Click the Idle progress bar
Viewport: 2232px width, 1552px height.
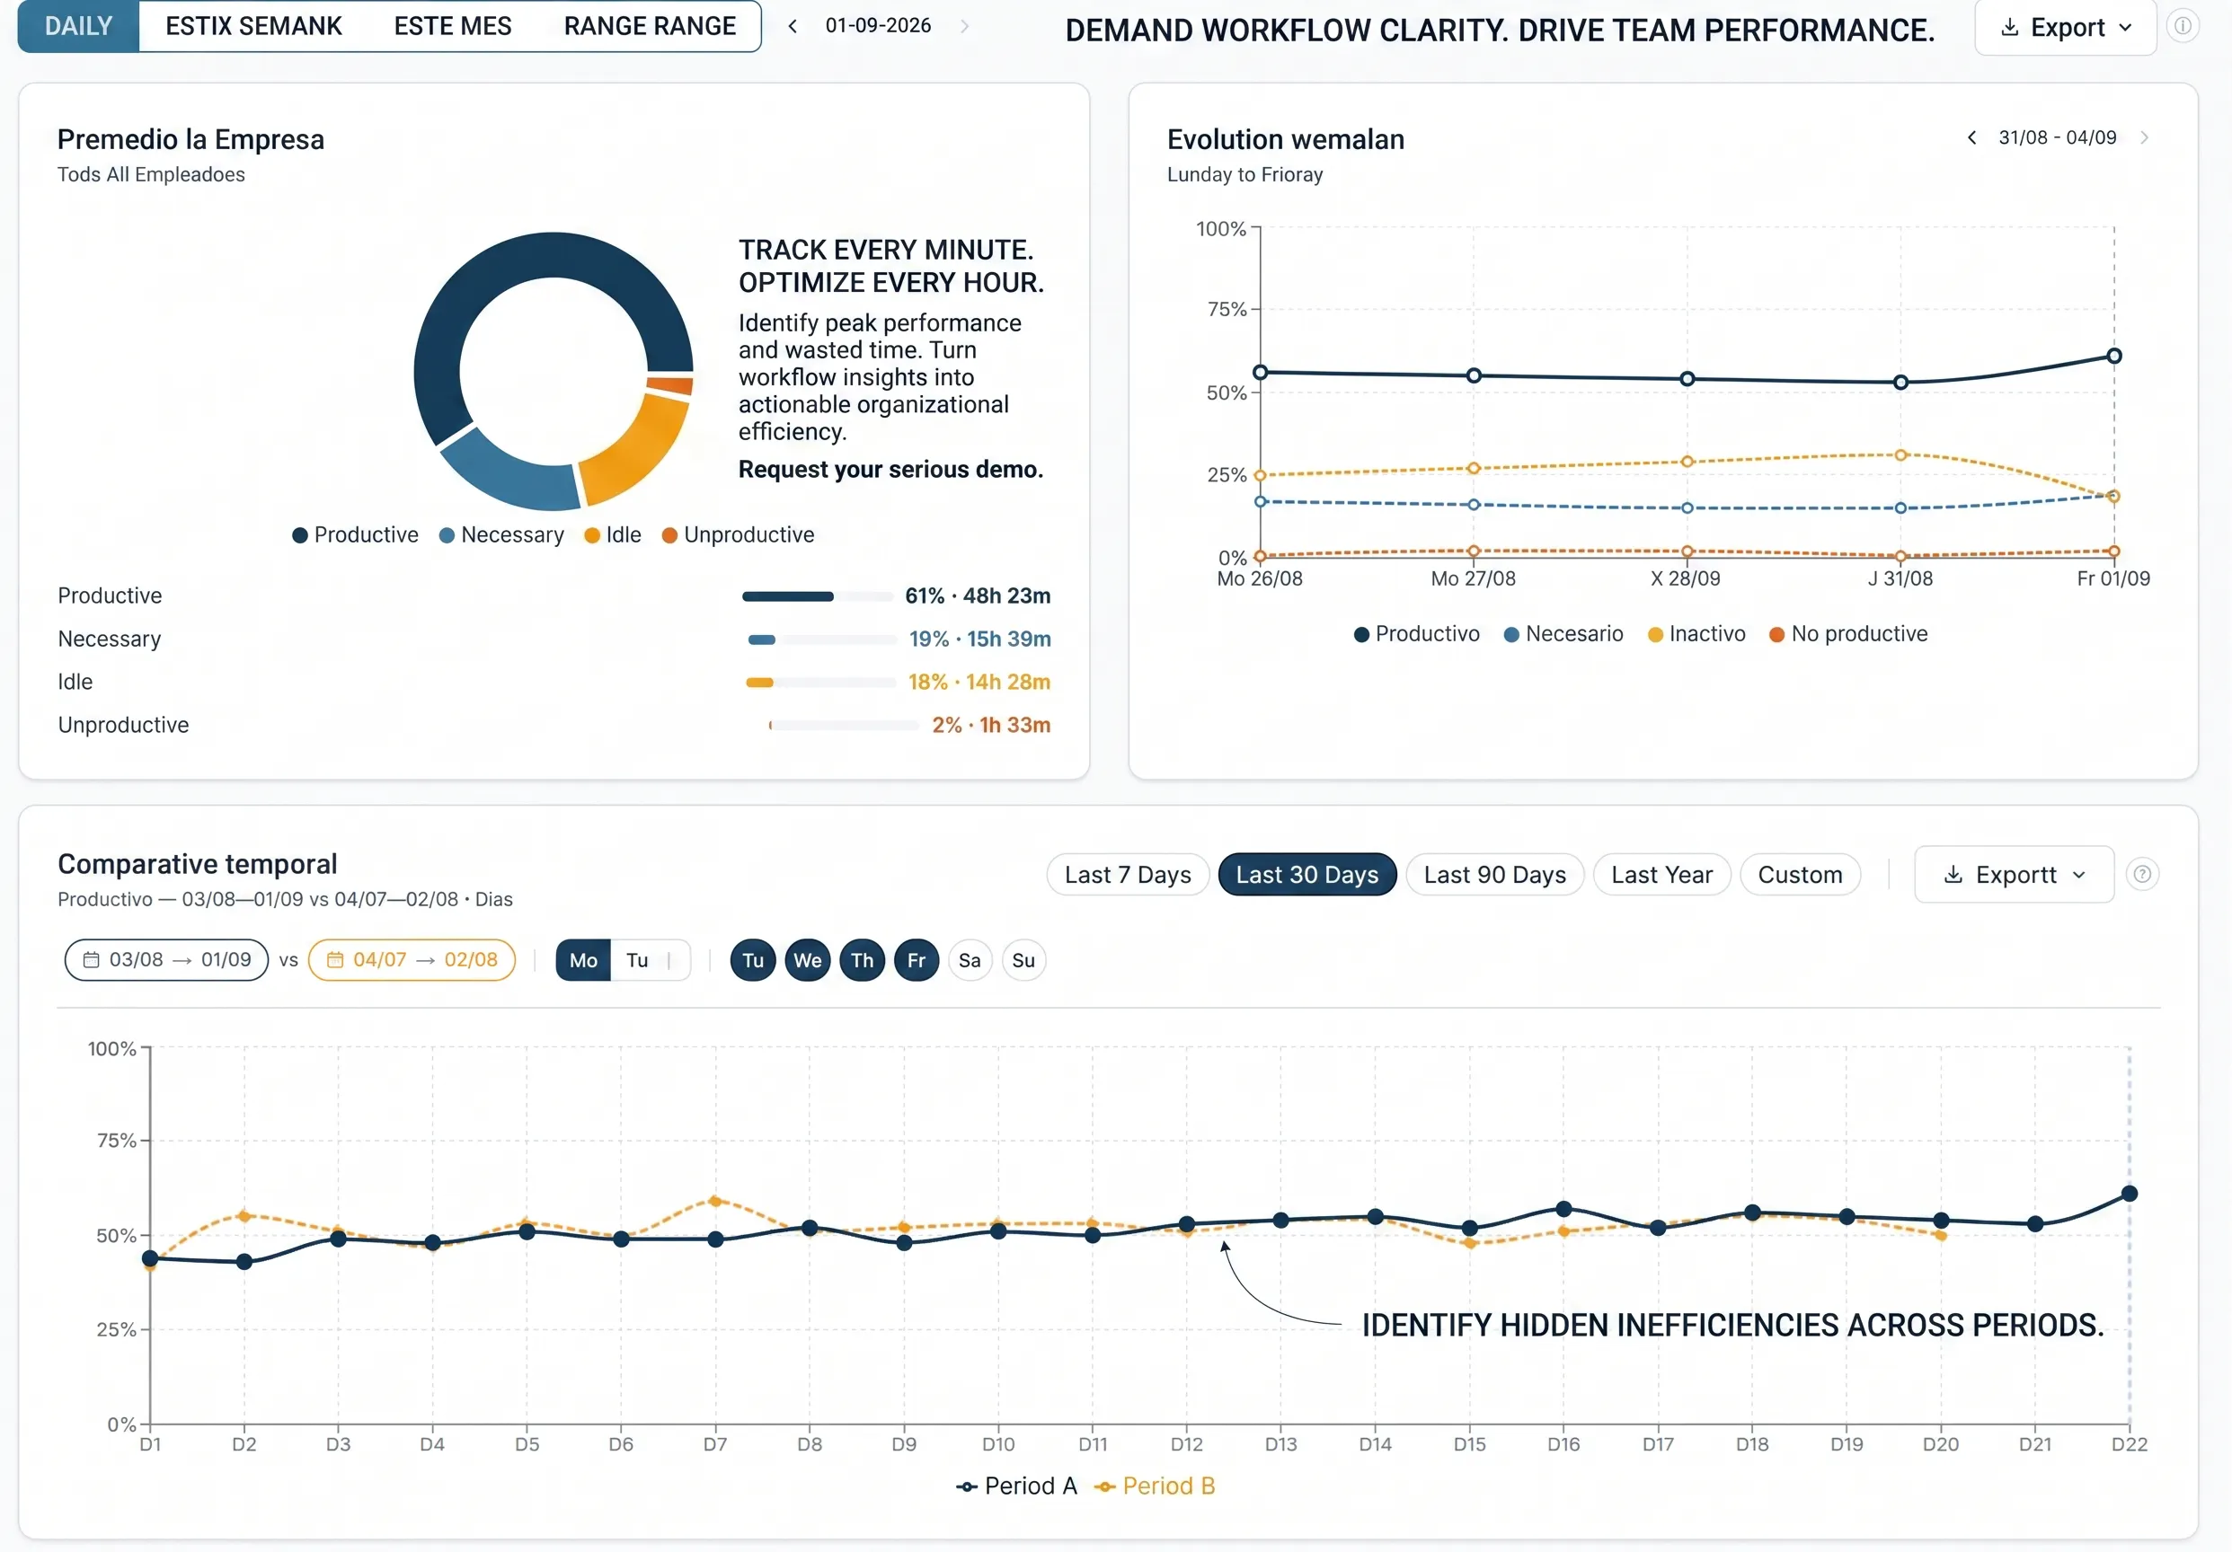[x=820, y=683]
